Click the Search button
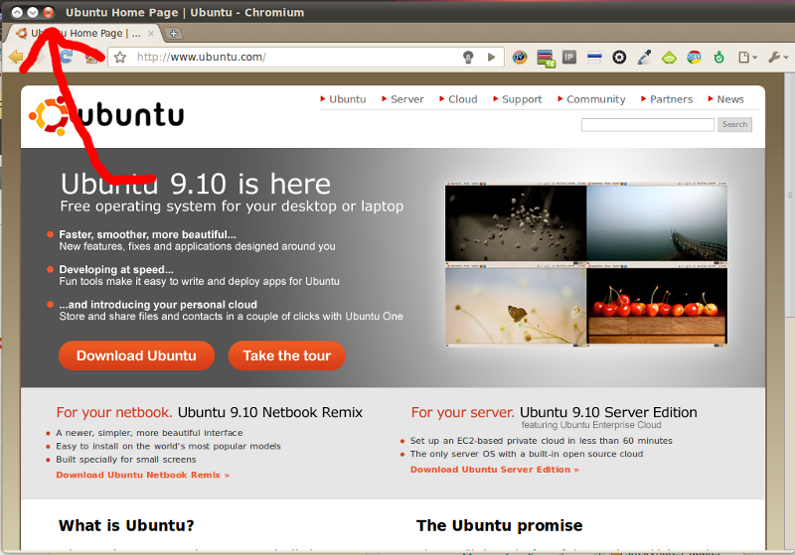This screenshot has height=555, width=795. [x=734, y=124]
